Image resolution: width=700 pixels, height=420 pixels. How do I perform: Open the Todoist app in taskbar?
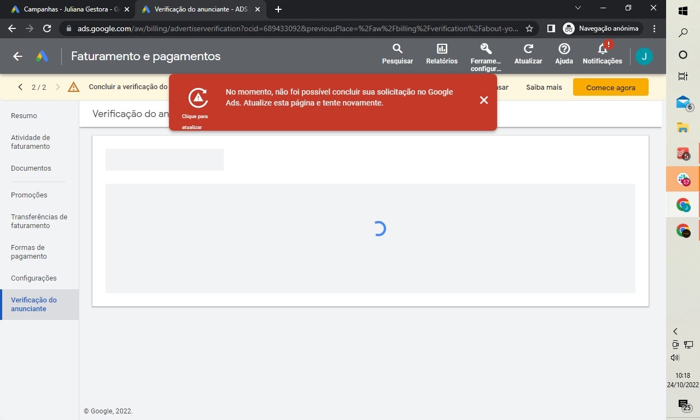tap(683, 154)
